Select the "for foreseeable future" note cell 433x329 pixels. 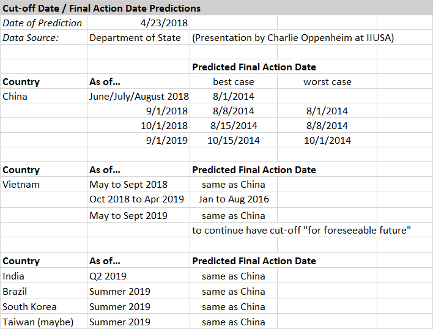(x=301, y=231)
